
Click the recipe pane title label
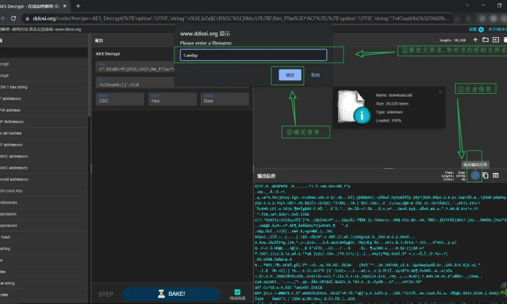(x=99, y=41)
